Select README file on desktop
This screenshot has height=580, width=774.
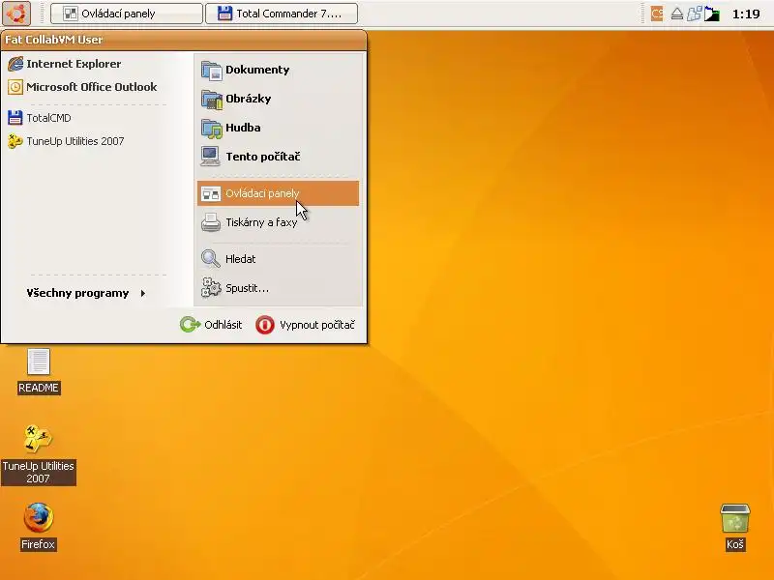39,371
